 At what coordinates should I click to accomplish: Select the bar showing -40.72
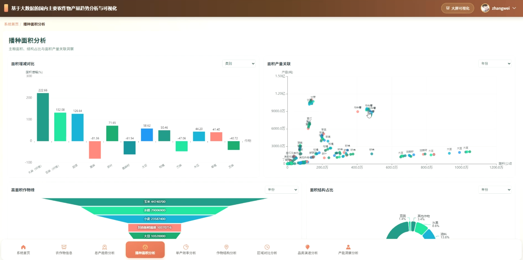pos(234,146)
